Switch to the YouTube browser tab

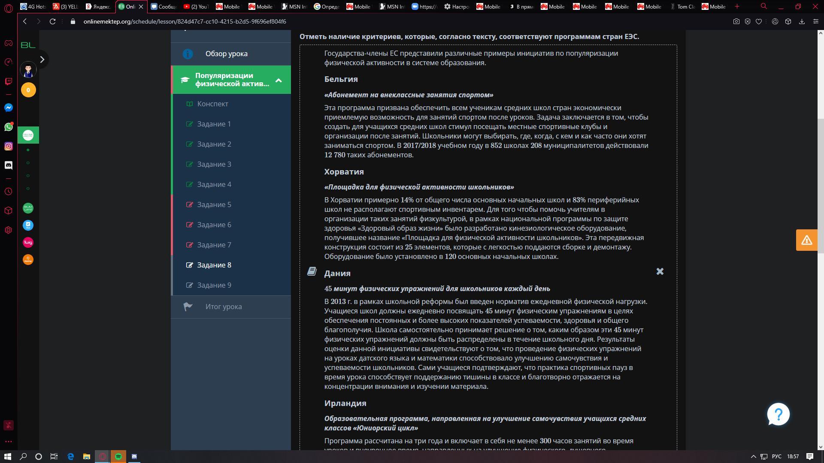point(196,6)
